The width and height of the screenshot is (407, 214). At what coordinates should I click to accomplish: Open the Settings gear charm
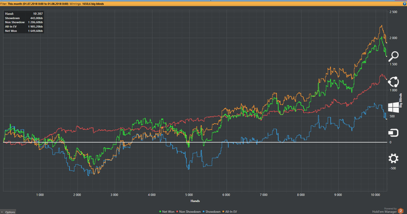pos(393,158)
